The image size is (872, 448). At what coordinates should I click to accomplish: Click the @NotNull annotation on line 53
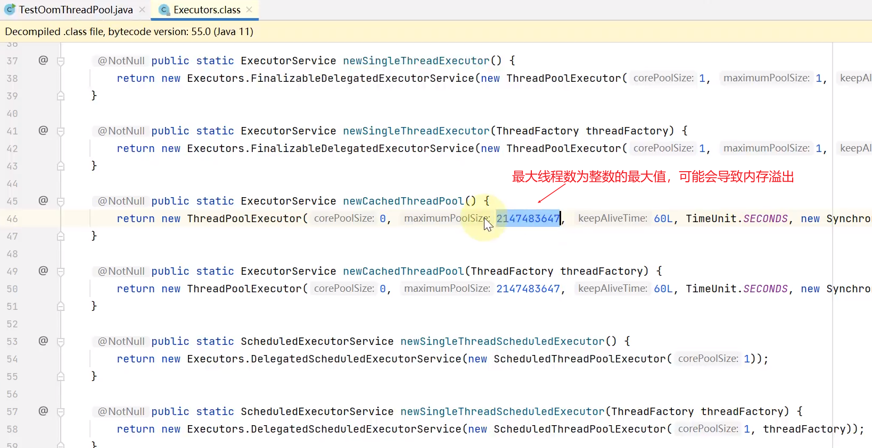[x=121, y=341]
